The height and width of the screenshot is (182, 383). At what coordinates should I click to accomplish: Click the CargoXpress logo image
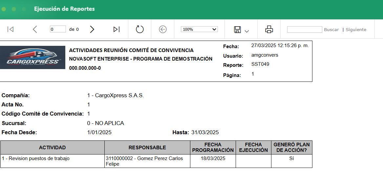tap(32, 58)
